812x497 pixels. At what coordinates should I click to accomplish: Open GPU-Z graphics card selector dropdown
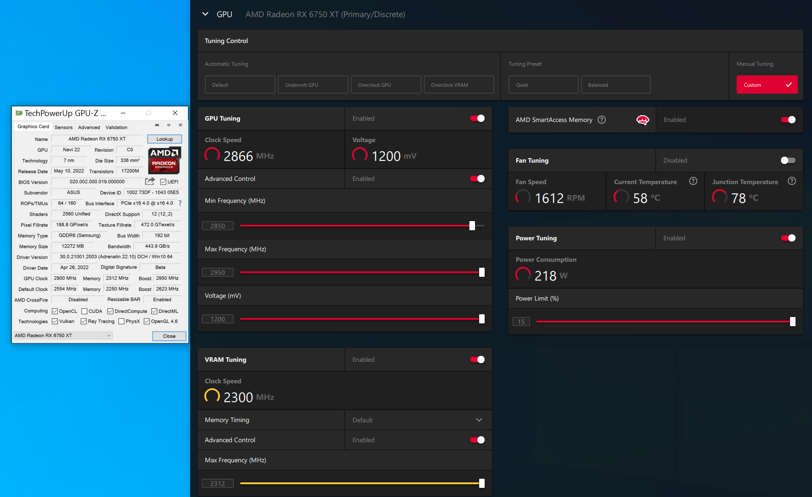coord(63,335)
